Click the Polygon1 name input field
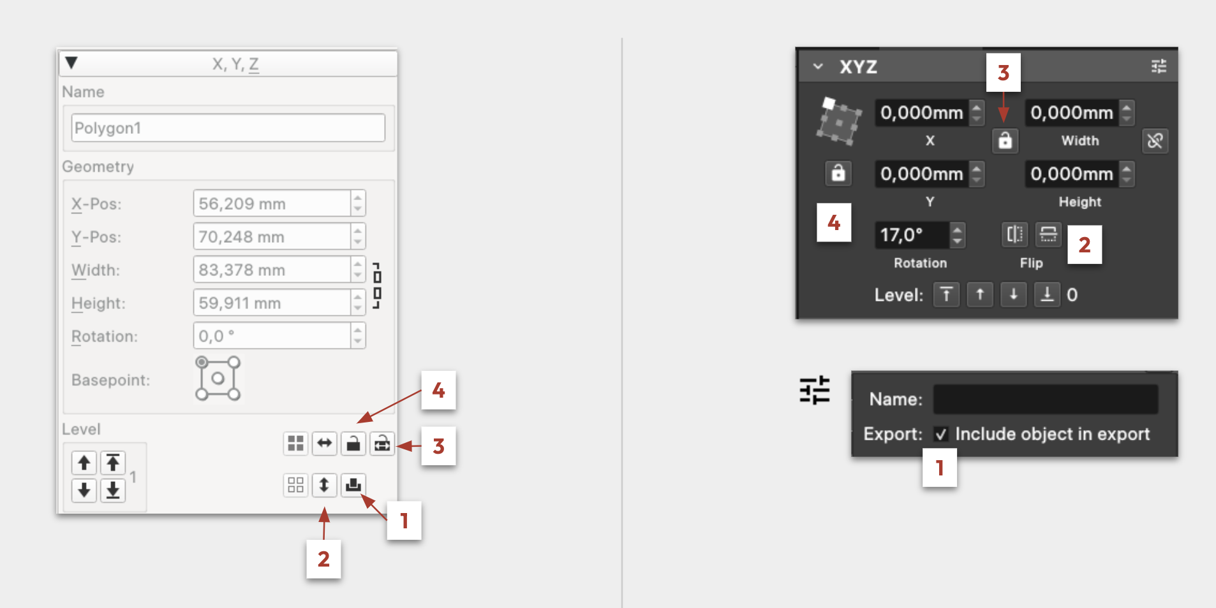Image resolution: width=1216 pixels, height=608 pixels. [x=228, y=128]
